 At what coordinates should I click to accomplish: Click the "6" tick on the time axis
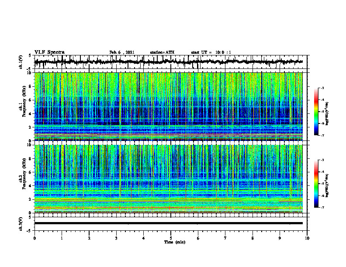(x=198, y=238)
